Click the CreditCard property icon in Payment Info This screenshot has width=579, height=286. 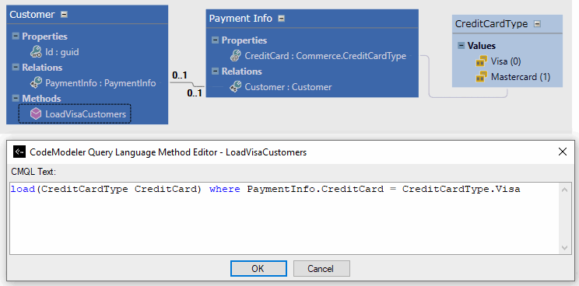235,56
